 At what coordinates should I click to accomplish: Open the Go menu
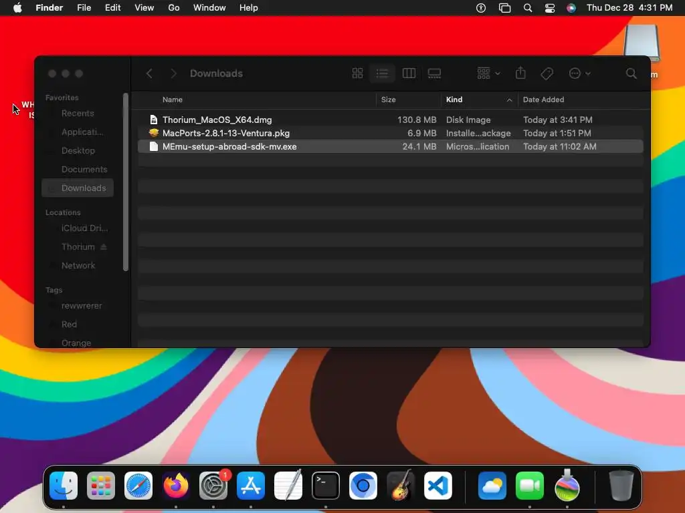[x=174, y=8]
